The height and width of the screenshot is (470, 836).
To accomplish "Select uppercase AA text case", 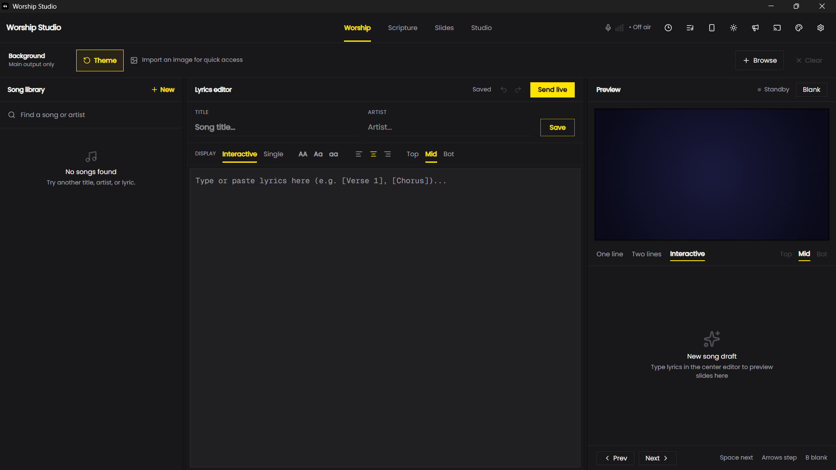I will coord(303,154).
